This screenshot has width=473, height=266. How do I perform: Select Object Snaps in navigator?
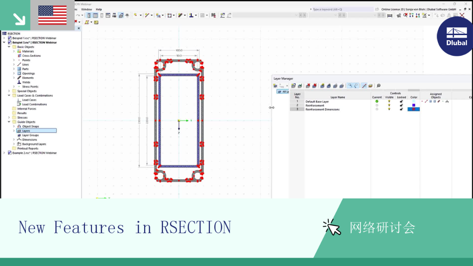tap(30, 127)
